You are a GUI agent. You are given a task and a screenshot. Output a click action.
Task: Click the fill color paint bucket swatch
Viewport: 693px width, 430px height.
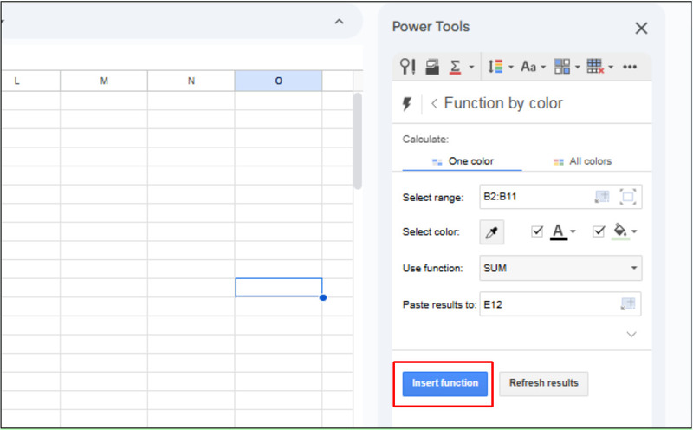[x=620, y=231]
